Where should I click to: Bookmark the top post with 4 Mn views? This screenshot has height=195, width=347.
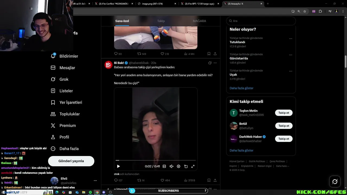(x=209, y=54)
